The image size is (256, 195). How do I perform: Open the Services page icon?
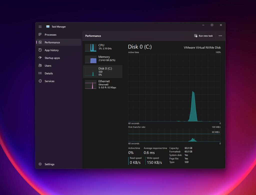pyautogui.click(x=40, y=81)
